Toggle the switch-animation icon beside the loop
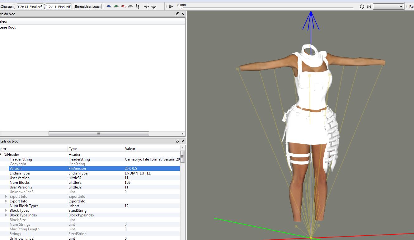 pyautogui.click(x=369, y=7)
